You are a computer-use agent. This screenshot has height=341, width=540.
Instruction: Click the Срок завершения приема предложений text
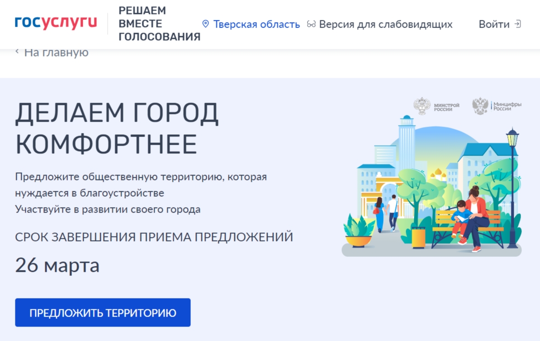(x=154, y=237)
